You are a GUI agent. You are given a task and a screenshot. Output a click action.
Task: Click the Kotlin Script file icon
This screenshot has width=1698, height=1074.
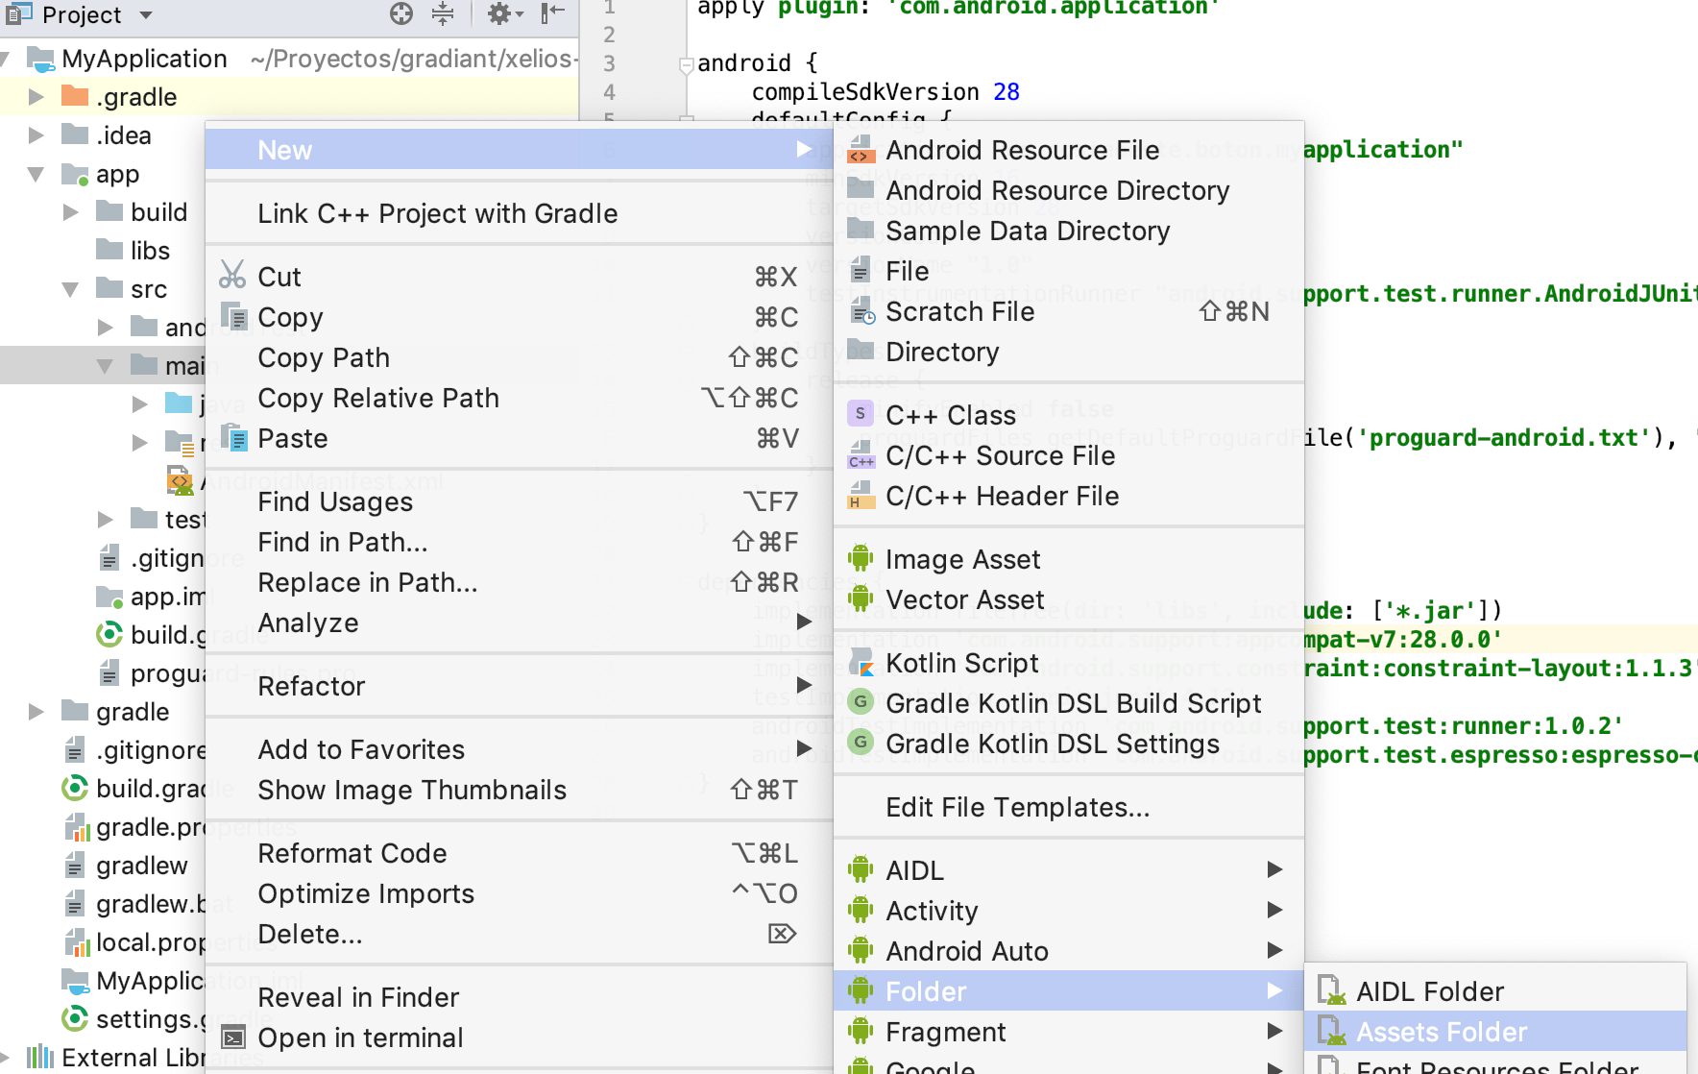(x=861, y=663)
